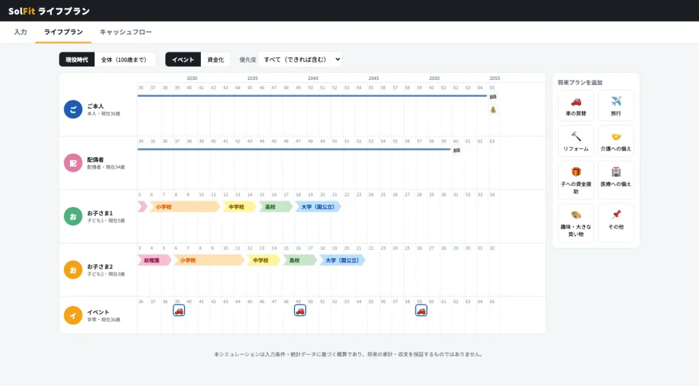Open the ライフプラン tab
699x386 pixels.
(63, 32)
